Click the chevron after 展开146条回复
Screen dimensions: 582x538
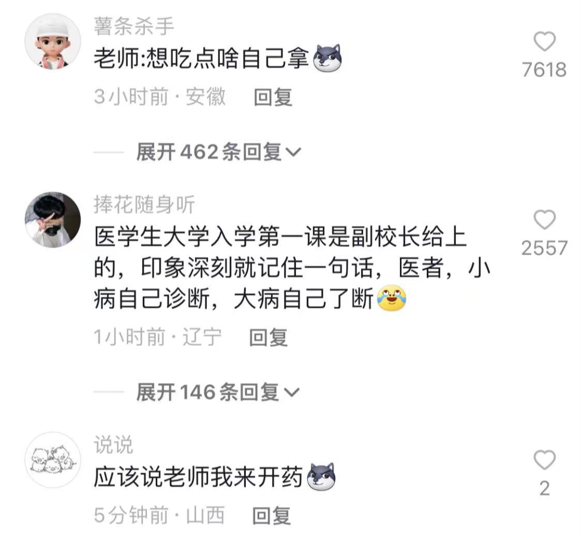[x=292, y=393]
